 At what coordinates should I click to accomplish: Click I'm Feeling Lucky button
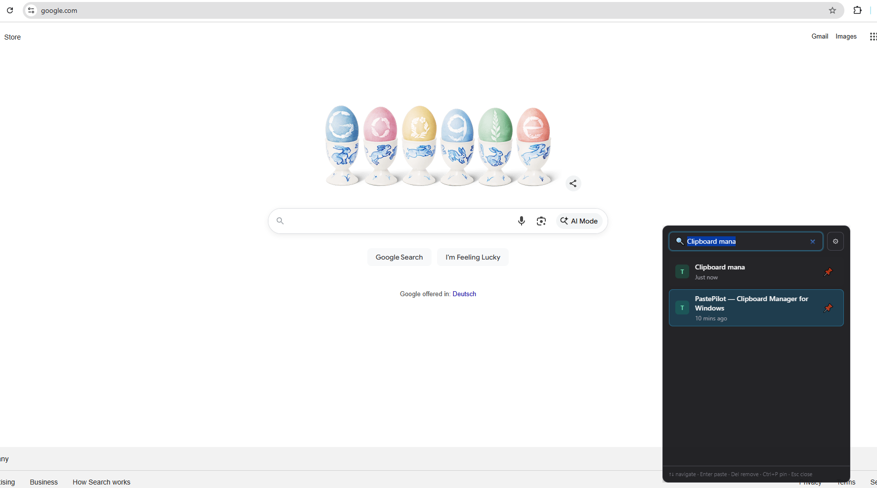473,257
